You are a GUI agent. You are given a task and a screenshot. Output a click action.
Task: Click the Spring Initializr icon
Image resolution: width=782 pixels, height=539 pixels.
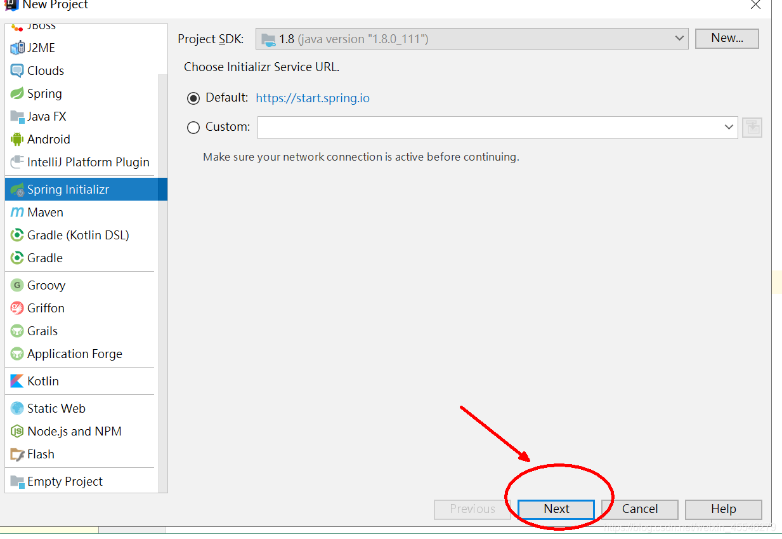pos(17,189)
